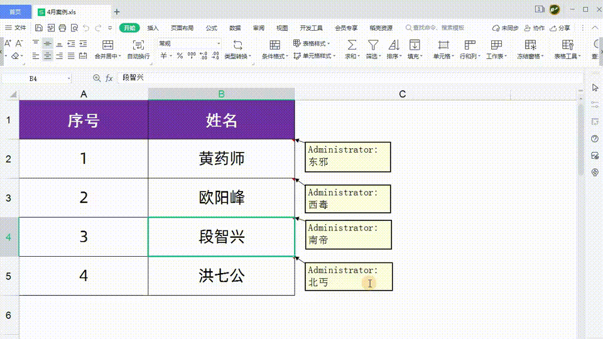Toggle horizontal center alignment
The width and height of the screenshot is (603, 339).
point(48,56)
